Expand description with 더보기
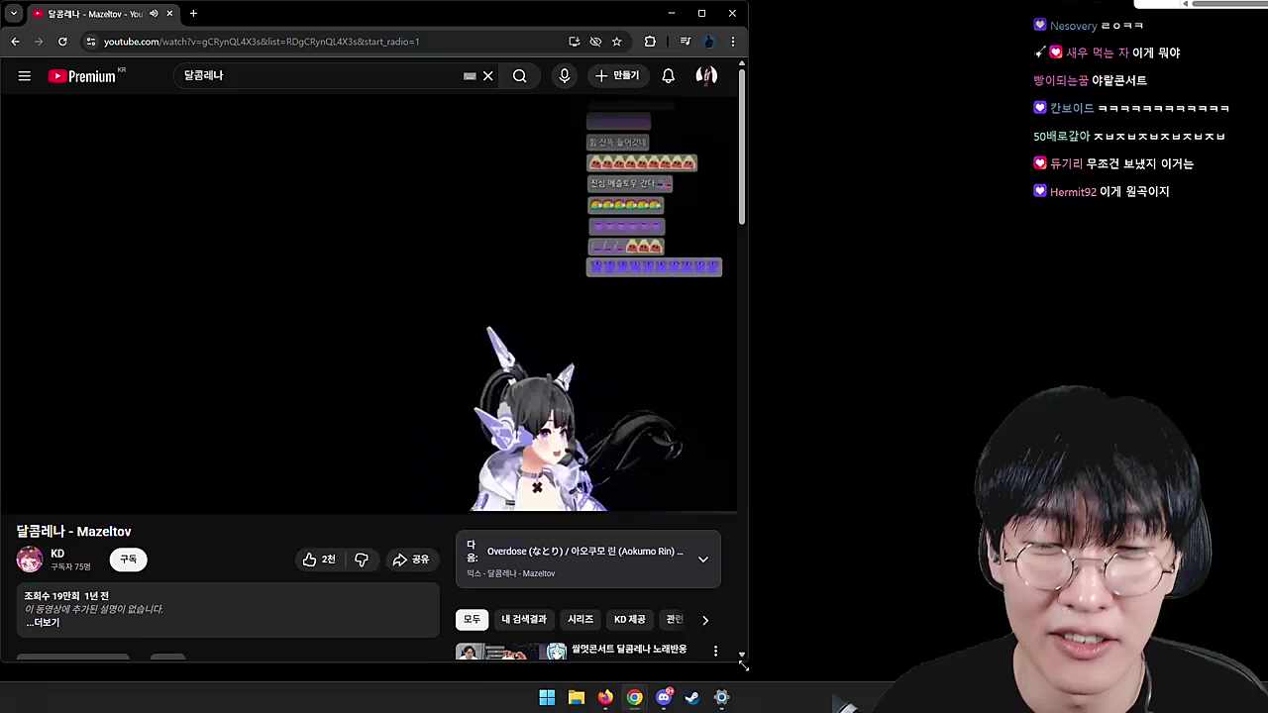Image resolution: width=1268 pixels, height=713 pixels. (44, 623)
